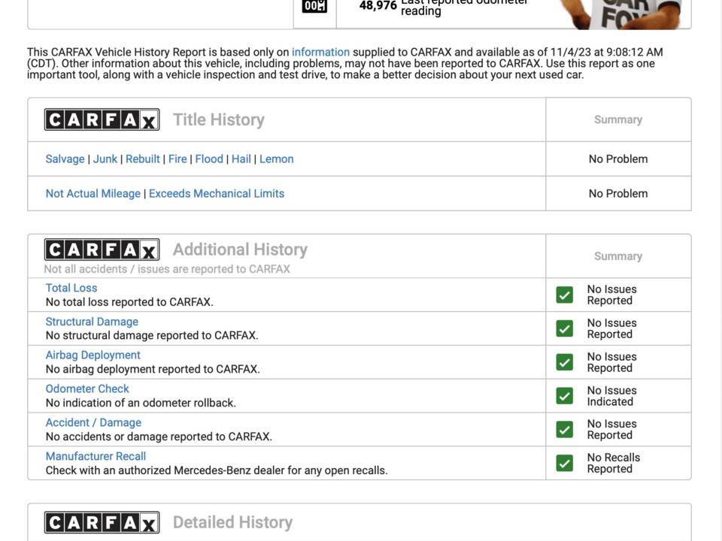Image resolution: width=722 pixels, height=541 pixels.
Task: Open the Total Loss link
Action: [71, 288]
